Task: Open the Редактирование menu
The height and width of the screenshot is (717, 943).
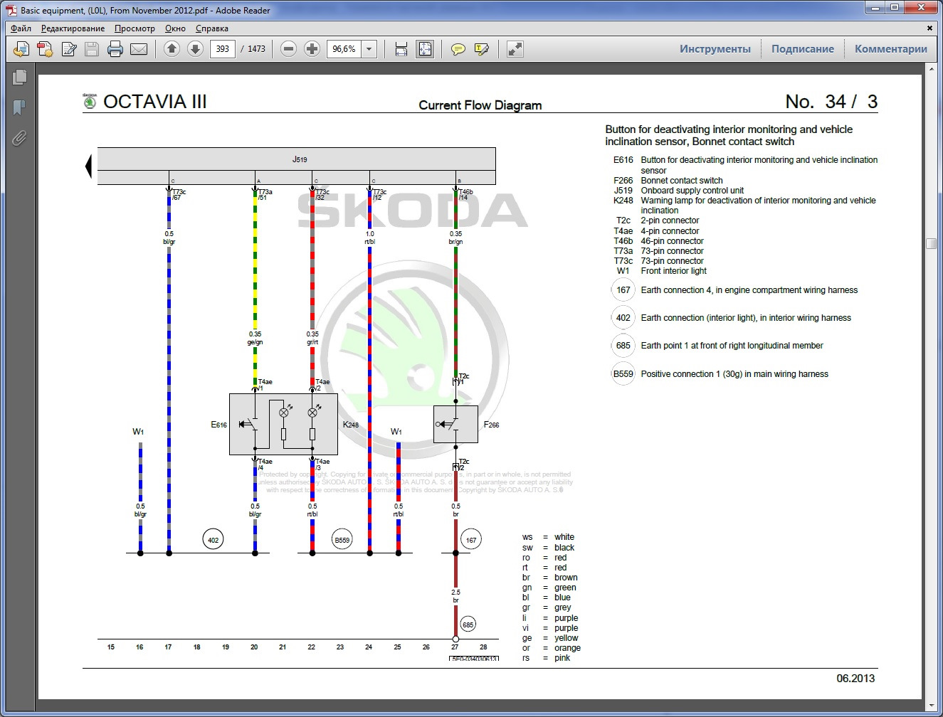Action: pyautogui.click(x=73, y=28)
